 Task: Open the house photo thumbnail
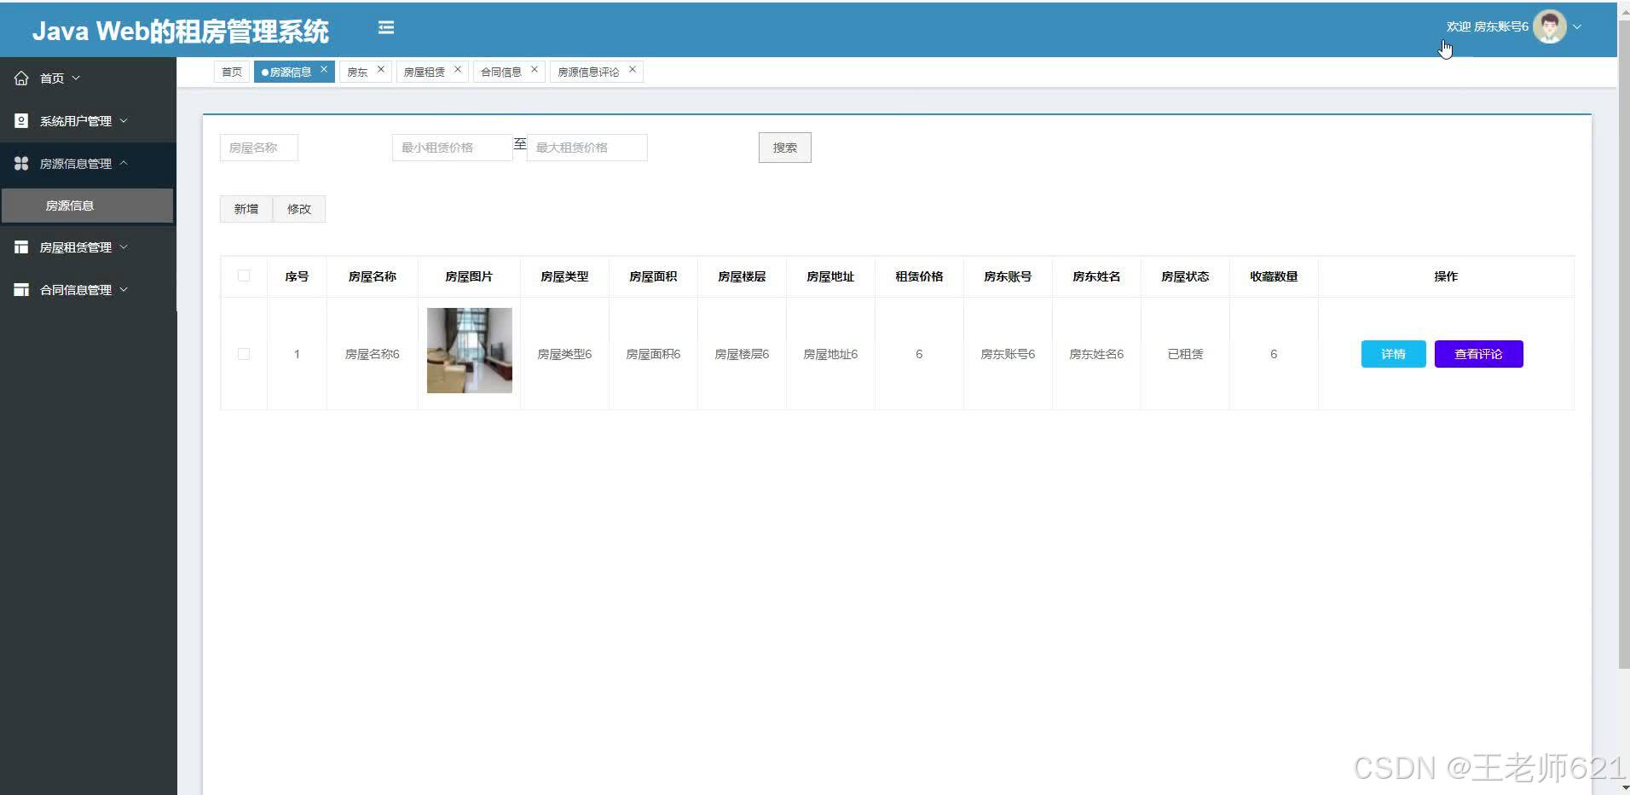click(x=470, y=351)
